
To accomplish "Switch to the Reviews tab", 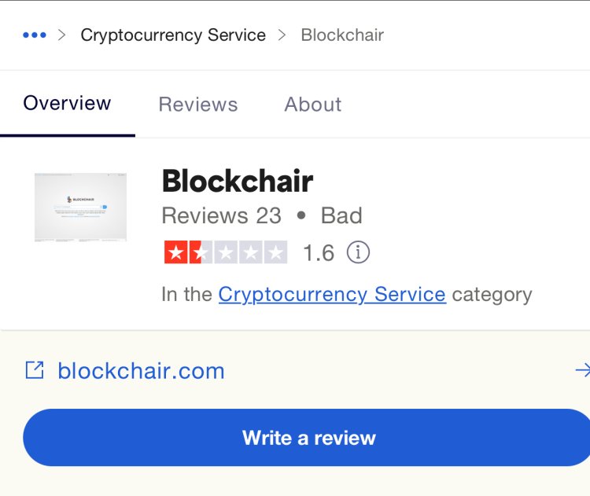I will [198, 105].
